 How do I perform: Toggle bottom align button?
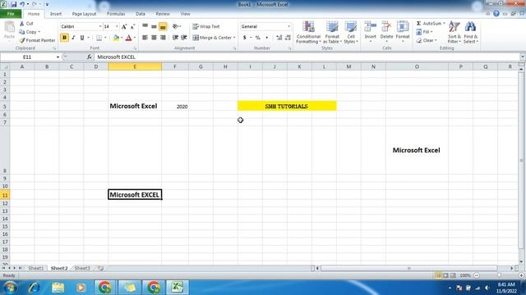tap(163, 26)
